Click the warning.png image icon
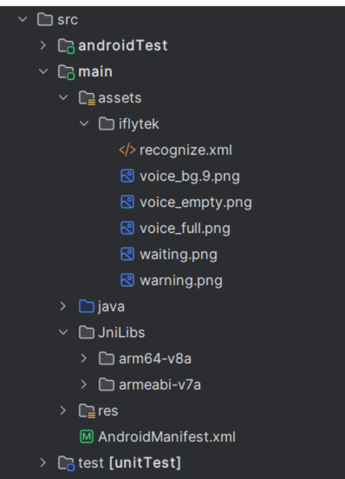 tap(127, 280)
